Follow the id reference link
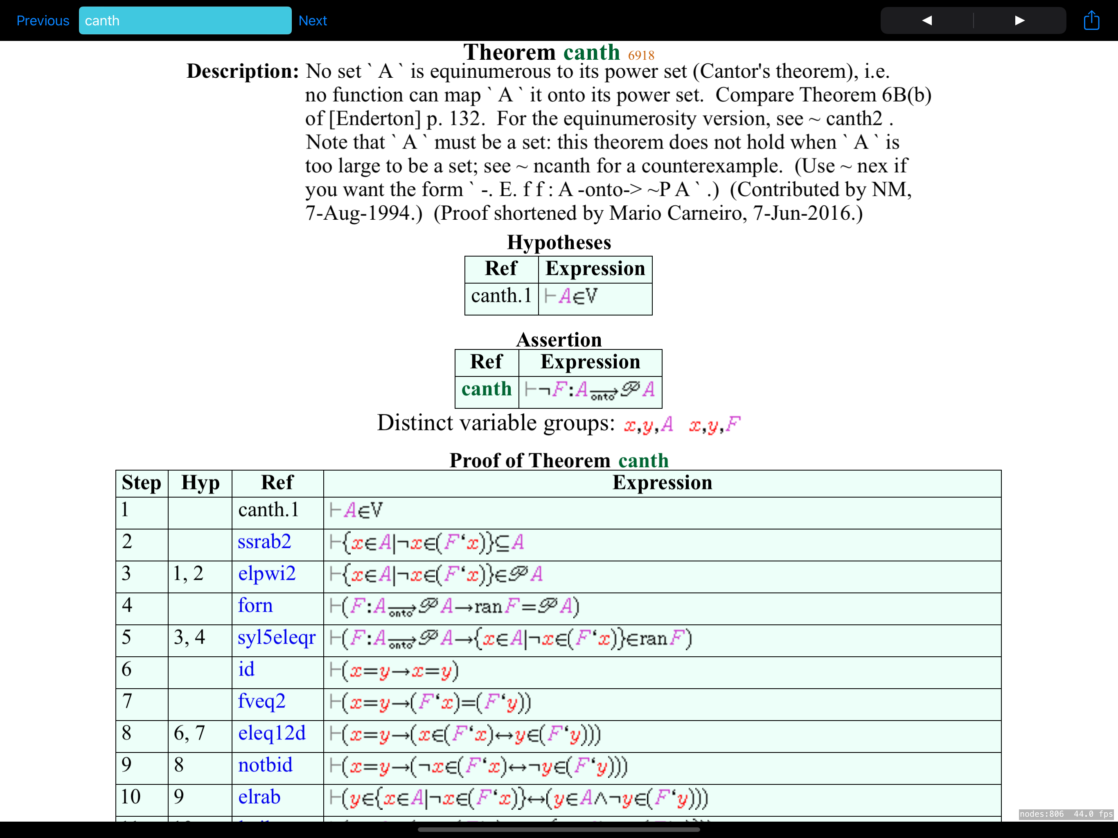This screenshot has width=1118, height=838. 246,669
